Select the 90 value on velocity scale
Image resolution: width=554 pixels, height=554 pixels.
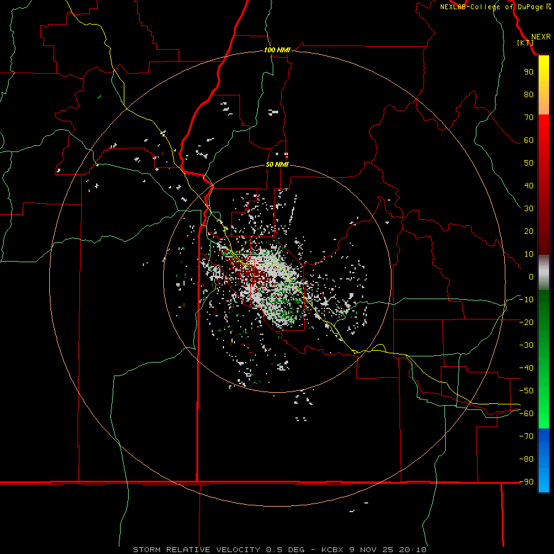click(529, 72)
